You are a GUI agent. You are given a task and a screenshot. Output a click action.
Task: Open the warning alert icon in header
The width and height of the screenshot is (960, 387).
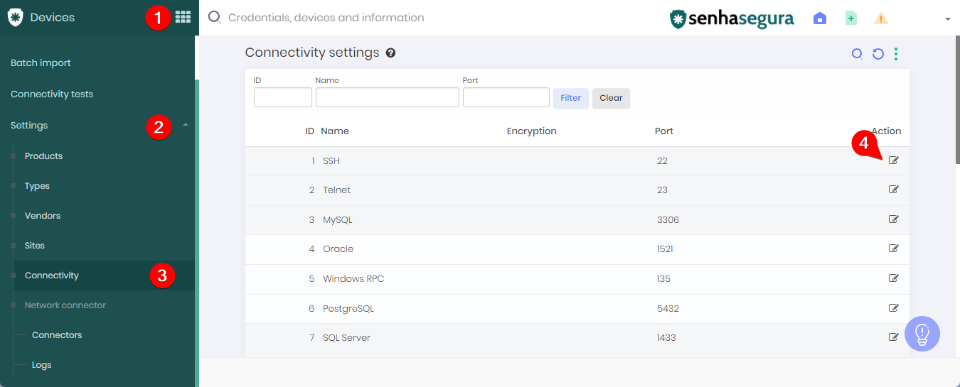tap(881, 18)
